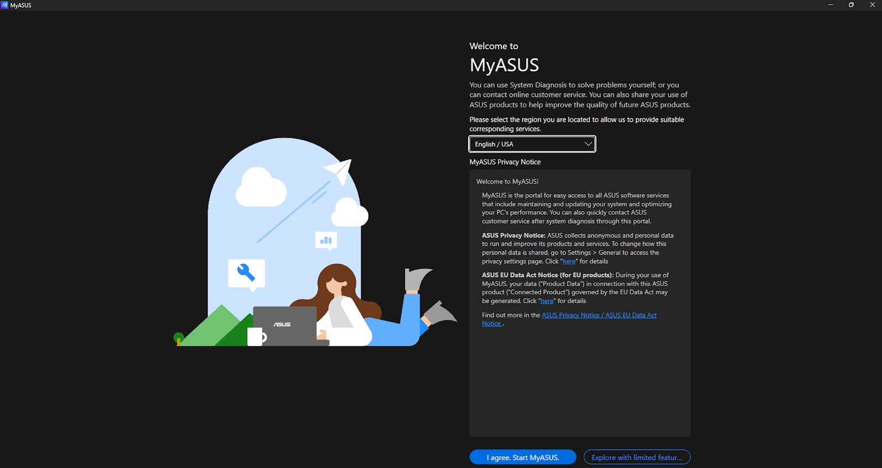
Task: Click the "Please select the region" instruction text
Action: coord(577,124)
